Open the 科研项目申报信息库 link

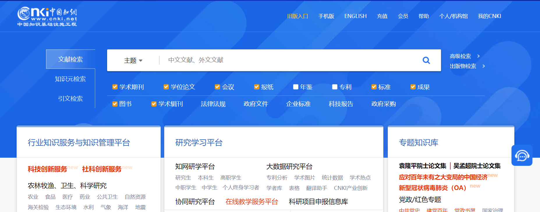pos(318,202)
